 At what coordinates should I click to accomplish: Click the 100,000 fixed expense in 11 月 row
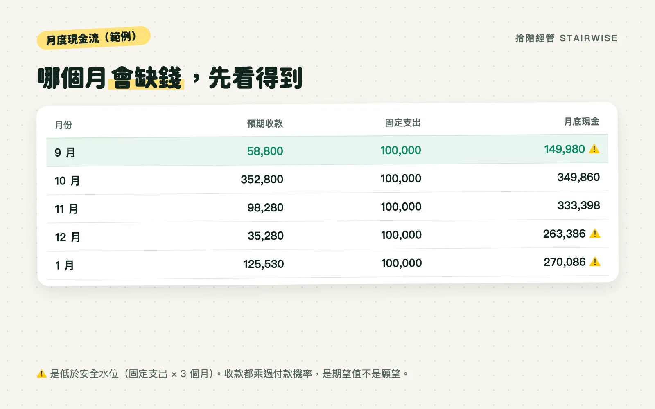tap(401, 207)
